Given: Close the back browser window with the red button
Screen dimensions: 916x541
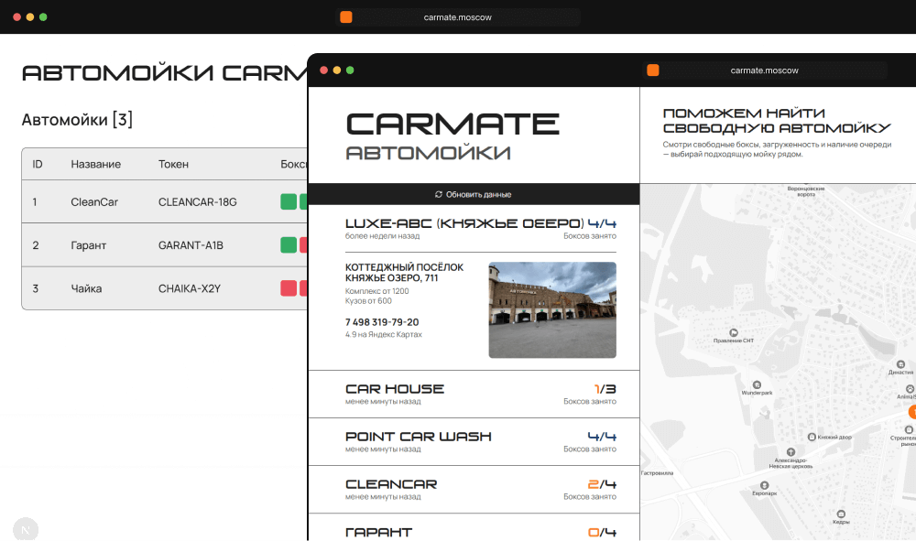Looking at the screenshot, I should (x=16, y=16).
